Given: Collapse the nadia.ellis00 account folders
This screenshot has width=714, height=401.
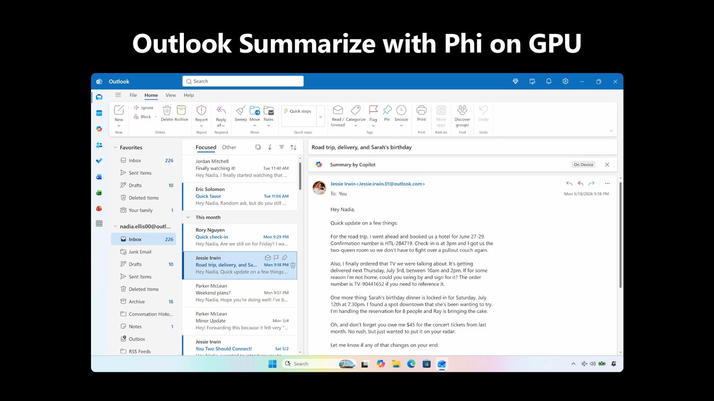Looking at the screenshot, I should point(116,227).
